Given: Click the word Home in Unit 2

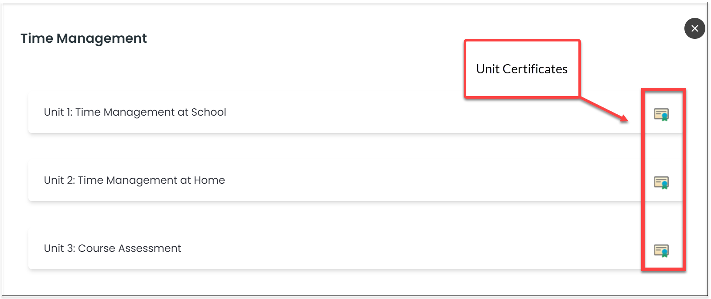Looking at the screenshot, I should pos(209,180).
